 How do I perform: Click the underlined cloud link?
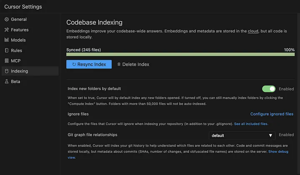[253, 31]
